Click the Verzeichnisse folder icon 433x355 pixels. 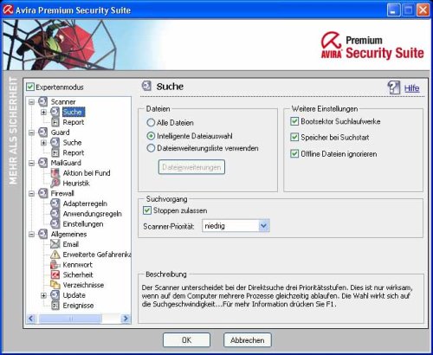tap(55, 285)
